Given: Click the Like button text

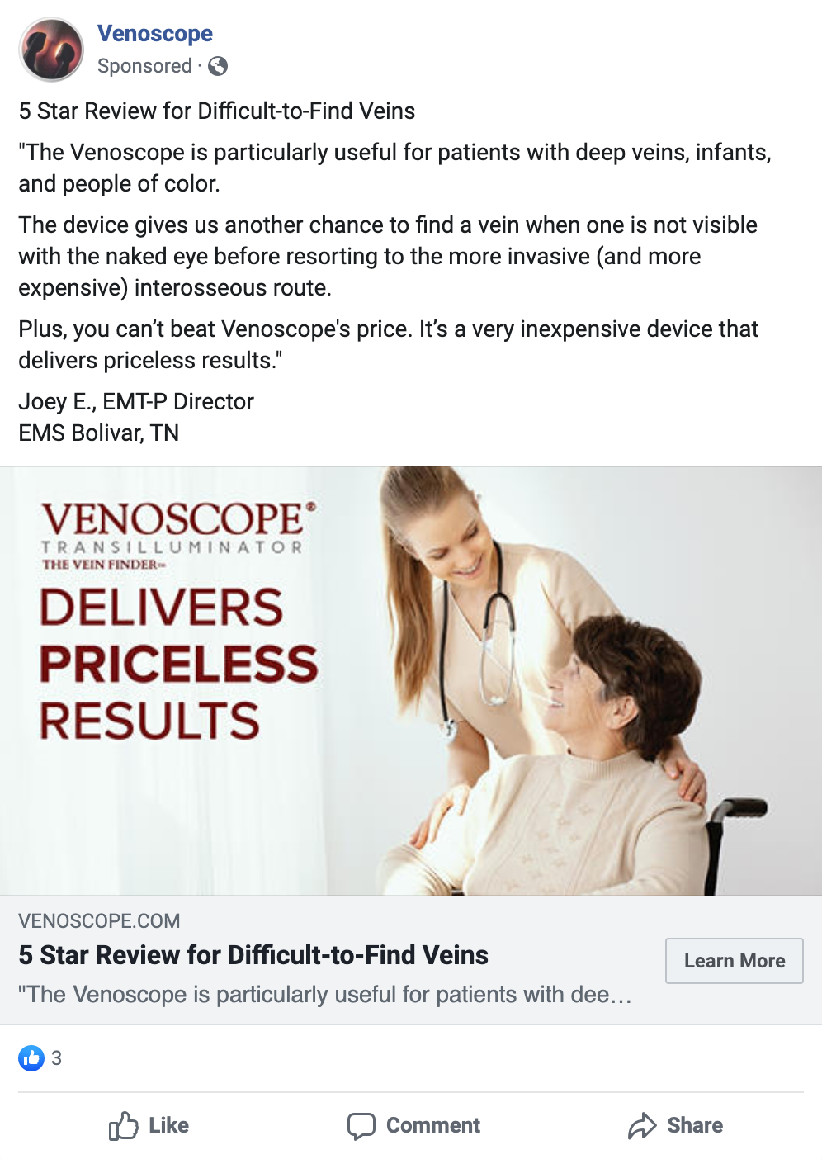Looking at the screenshot, I should pos(169,1125).
